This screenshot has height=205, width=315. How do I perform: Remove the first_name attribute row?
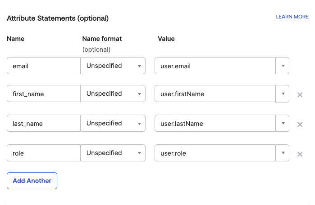300,95
